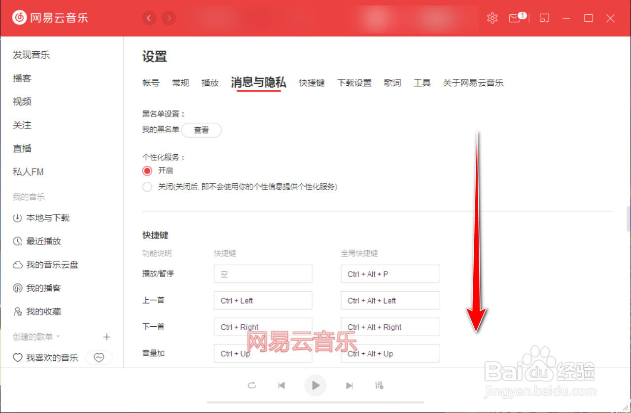Open 私人FM in sidebar

[29, 172]
